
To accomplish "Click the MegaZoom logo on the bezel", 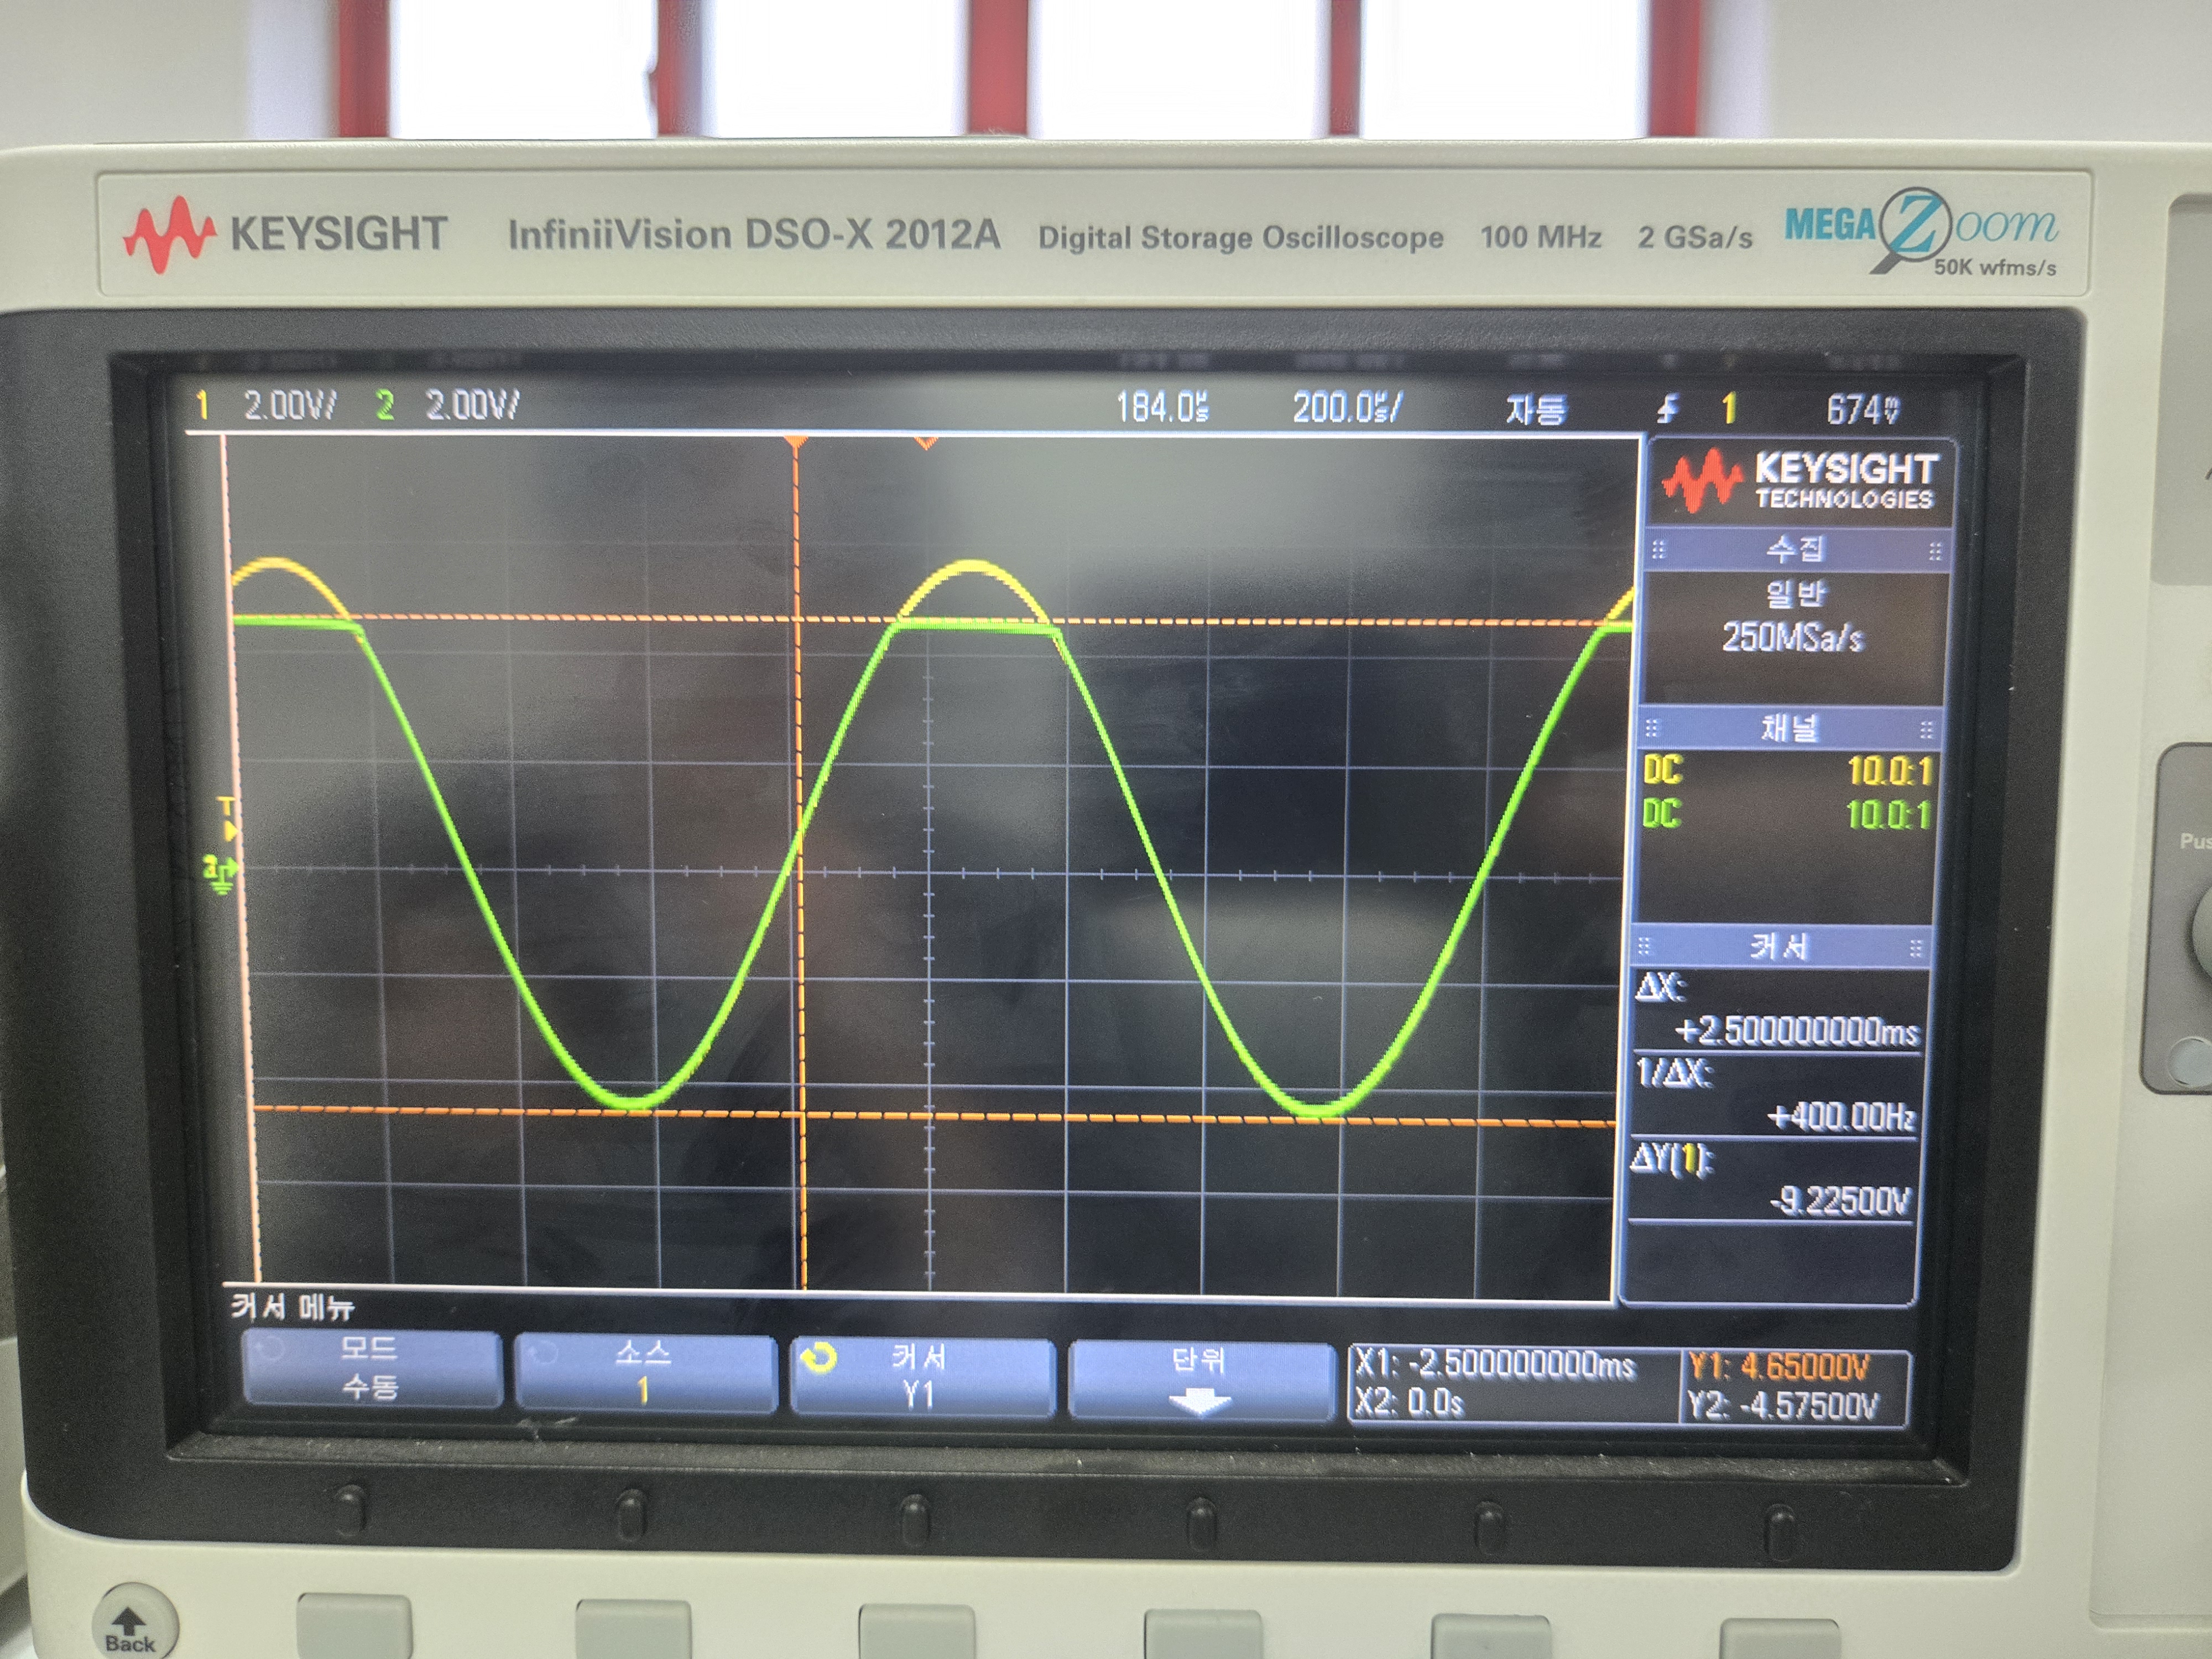I will click(1920, 230).
